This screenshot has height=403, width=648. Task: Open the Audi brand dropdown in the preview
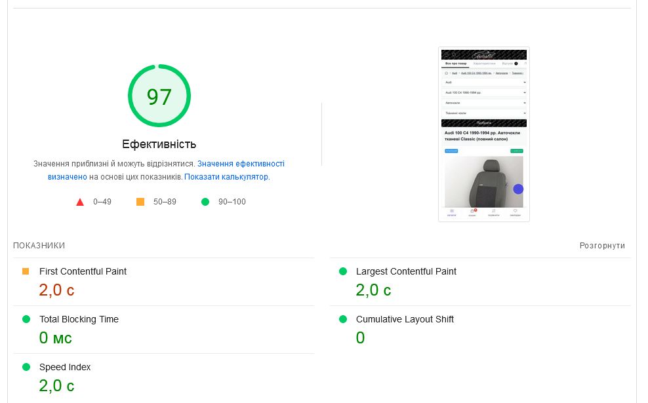coord(484,83)
